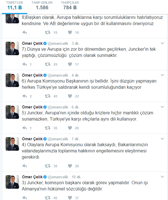Expand more options chevron on tweet 6
Image resolution: width=168 pixels, height=200 pixels.
click(x=162, y=75)
